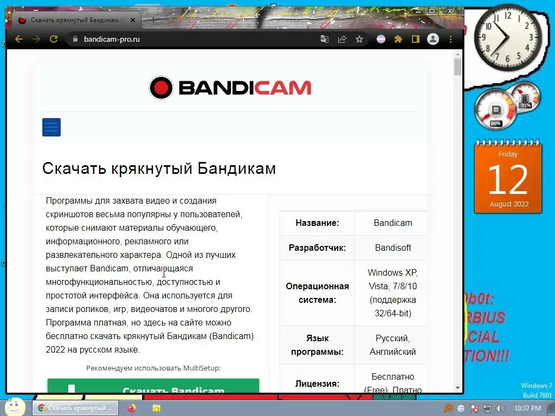Open the Extensions puzzle-piece menu
555x416 pixels.
point(398,39)
